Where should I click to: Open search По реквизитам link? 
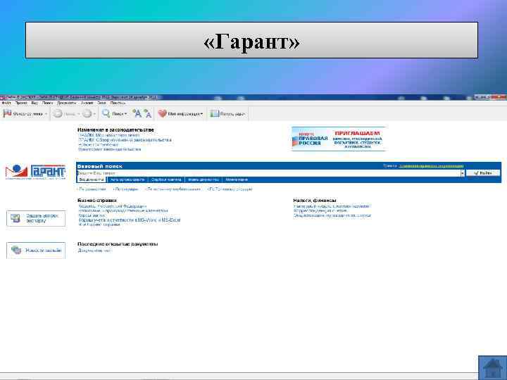coord(92,189)
